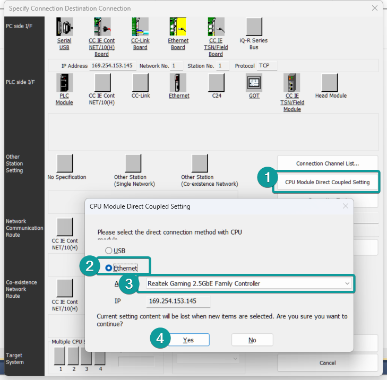Click the Protocol TCP value
Screen dimensions: 387x380
[x=267, y=66]
